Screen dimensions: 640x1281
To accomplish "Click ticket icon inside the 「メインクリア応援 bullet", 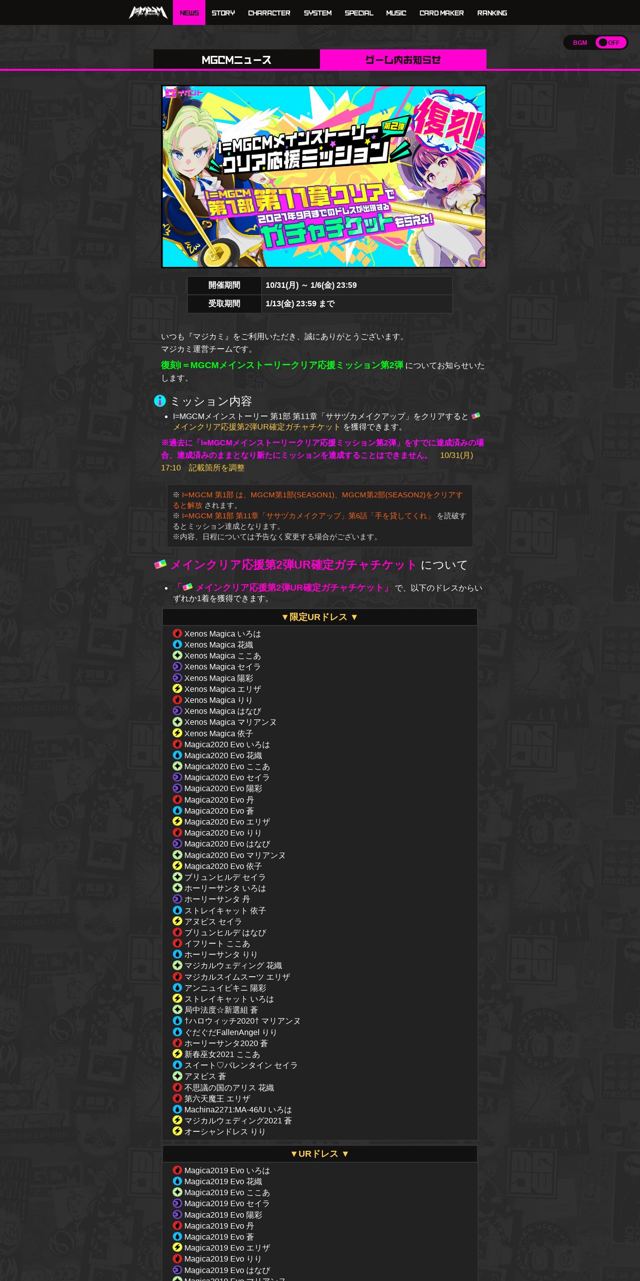I will [x=187, y=587].
